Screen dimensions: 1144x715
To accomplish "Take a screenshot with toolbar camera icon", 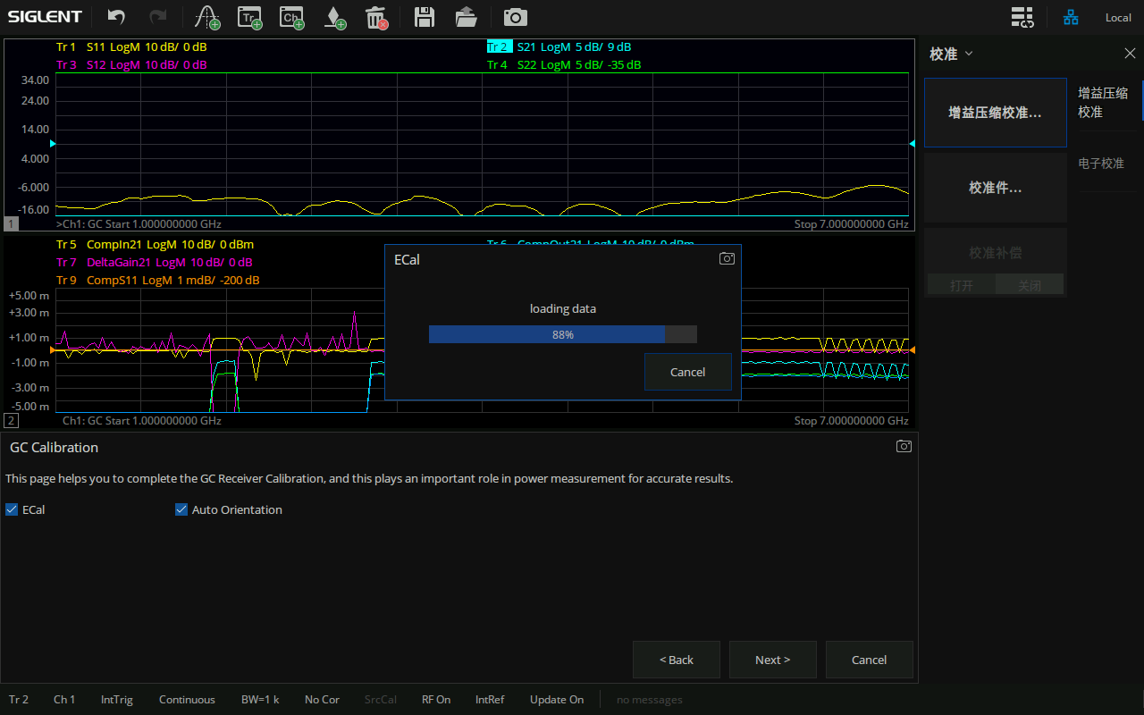I will coord(515,17).
